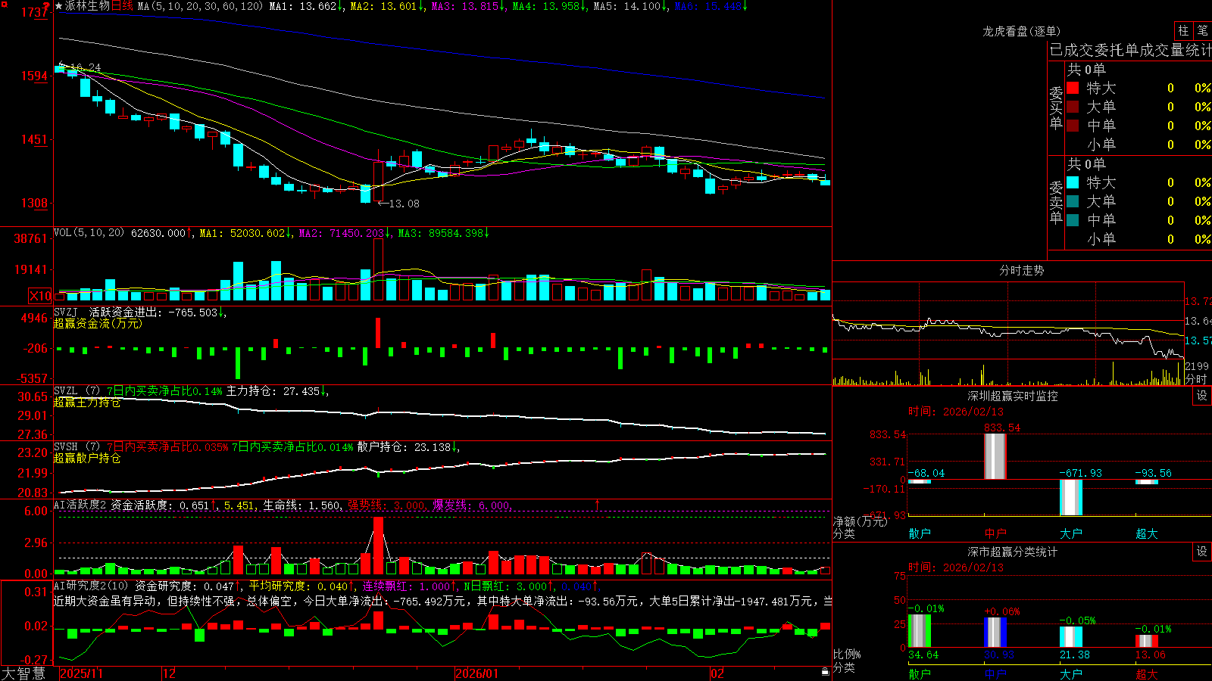Click the 分时走势 panel title
This screenshot has height=681, width=1212.
(1021, 270)
